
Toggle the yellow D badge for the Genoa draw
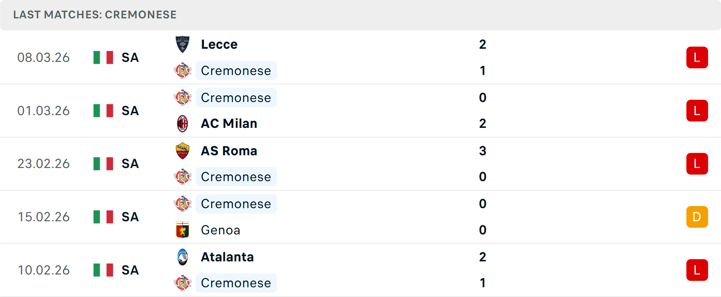697,217
